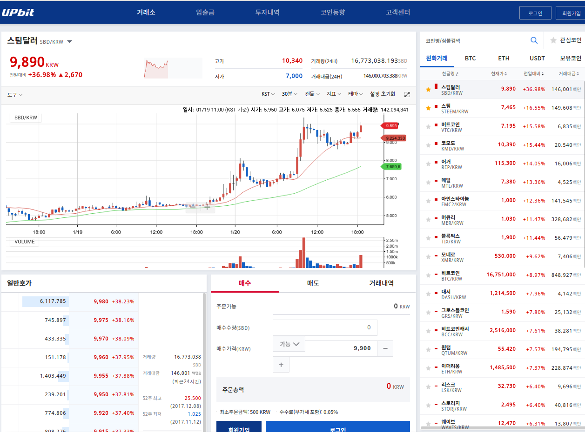Click the 9,895 current price chart label
The image size is (585, 432).
tap(390, 125)
